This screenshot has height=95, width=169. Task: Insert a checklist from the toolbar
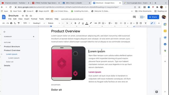pos(121,23)
